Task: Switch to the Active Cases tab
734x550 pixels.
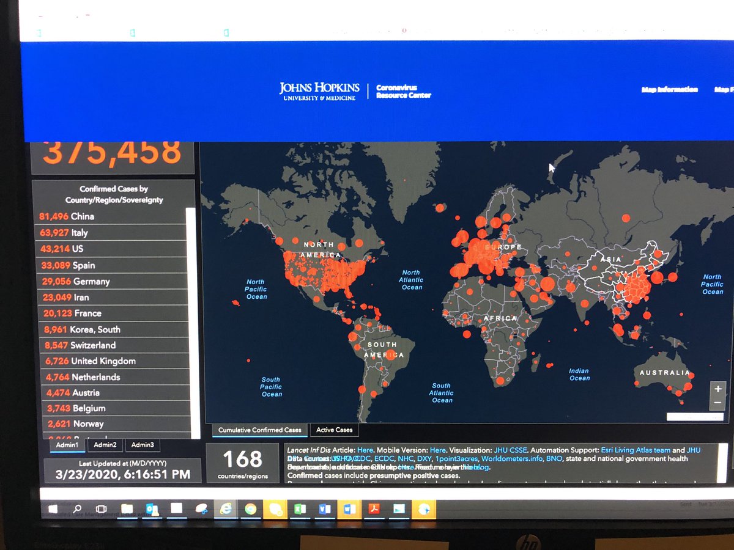Action: [335, 430]
